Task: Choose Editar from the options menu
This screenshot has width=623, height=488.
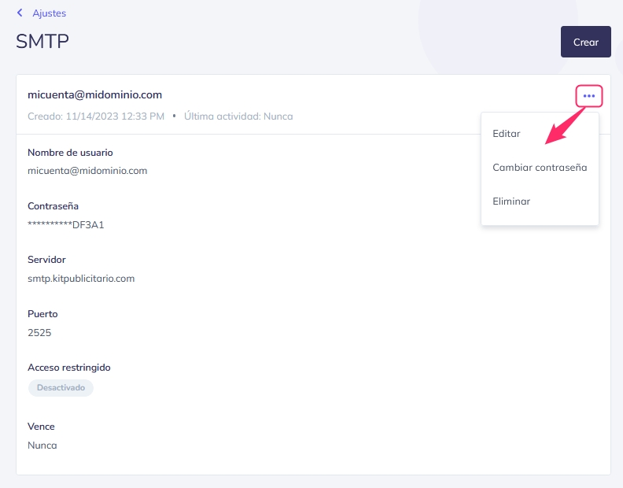Action: [507, 134]
